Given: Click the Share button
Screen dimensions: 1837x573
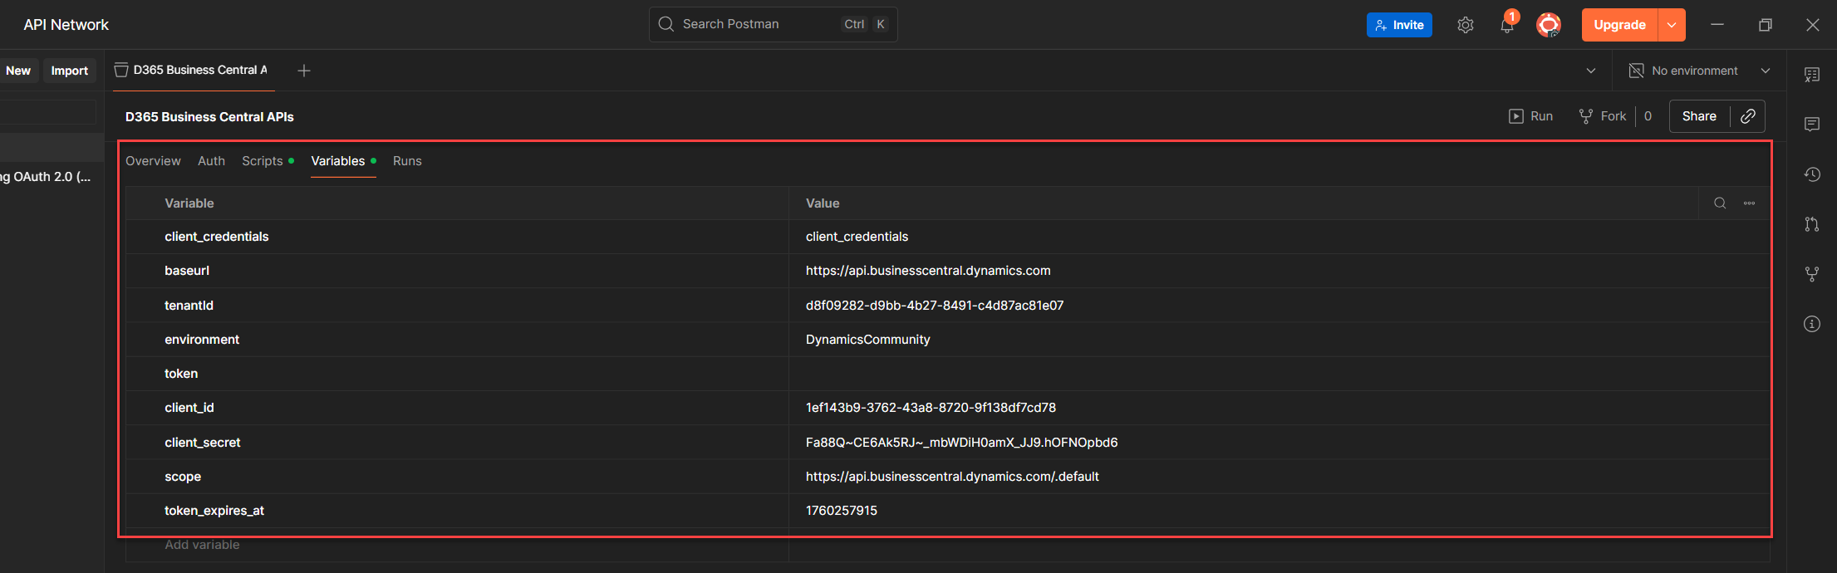Looking at the screenshot, I should coord(1699,116).
